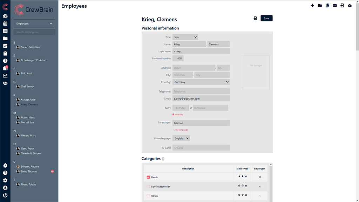The height and width of the screenshot is (202, 359).
Task: Open the Title dropdown
Action: (x=185, y=37)
